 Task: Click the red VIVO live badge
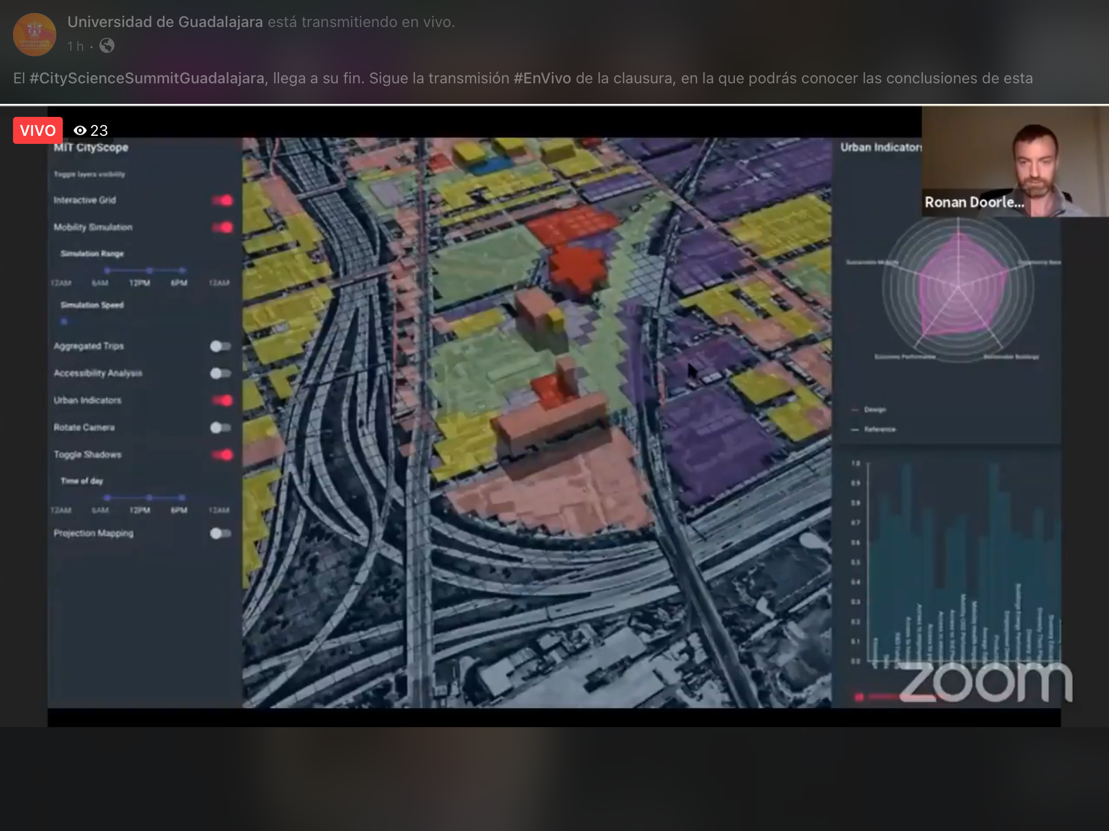tap(38, 130)
